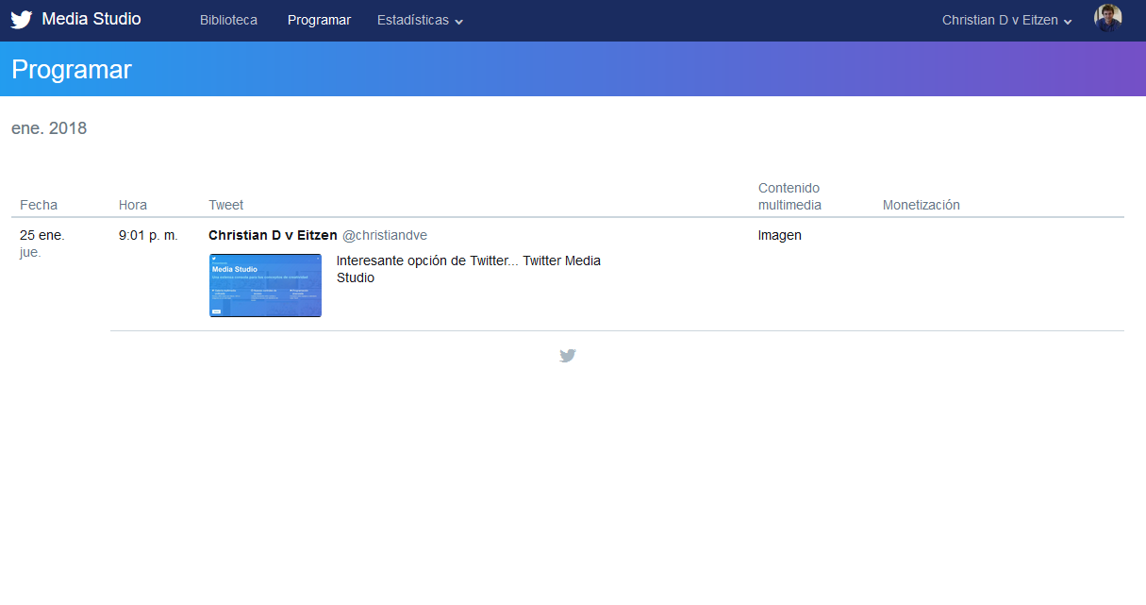Click the Christian D v Eitzen tweet author name
The width and height of the screenshot is (1146, 605).
point(273,235)
